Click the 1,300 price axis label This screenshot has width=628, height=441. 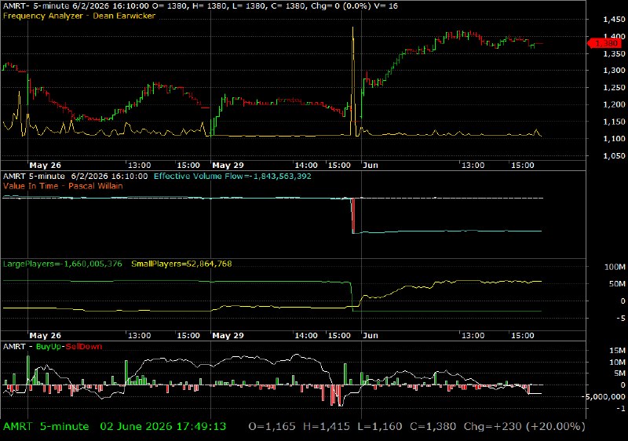[x=614, y=71]
